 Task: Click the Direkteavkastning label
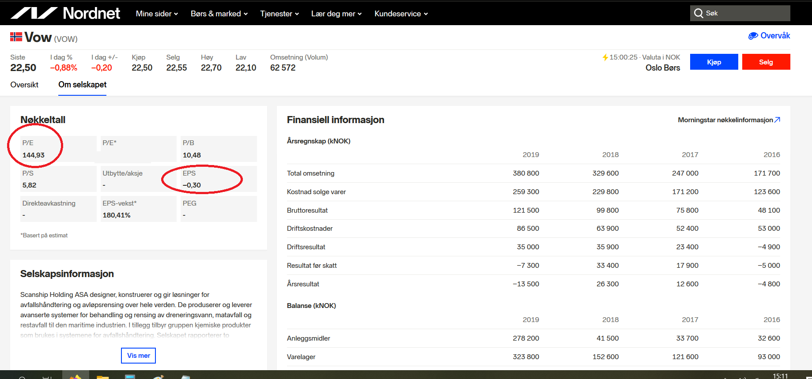49,203
